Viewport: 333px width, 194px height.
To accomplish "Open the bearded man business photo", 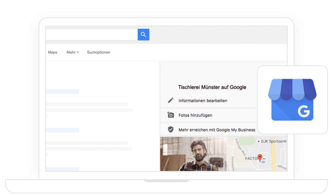I will (x=194, y=154).
